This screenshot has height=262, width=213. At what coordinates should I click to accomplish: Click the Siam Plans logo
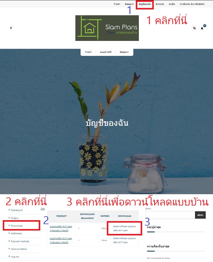pos(107,28)
